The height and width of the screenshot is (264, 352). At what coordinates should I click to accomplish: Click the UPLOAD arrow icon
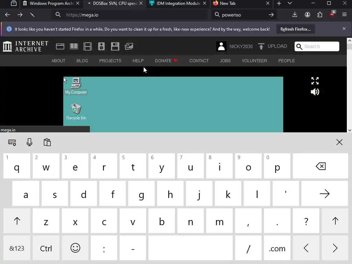coord(261,46)
